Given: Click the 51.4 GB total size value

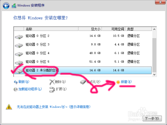Looking at the screenshot, I should [x=95, y=62].
